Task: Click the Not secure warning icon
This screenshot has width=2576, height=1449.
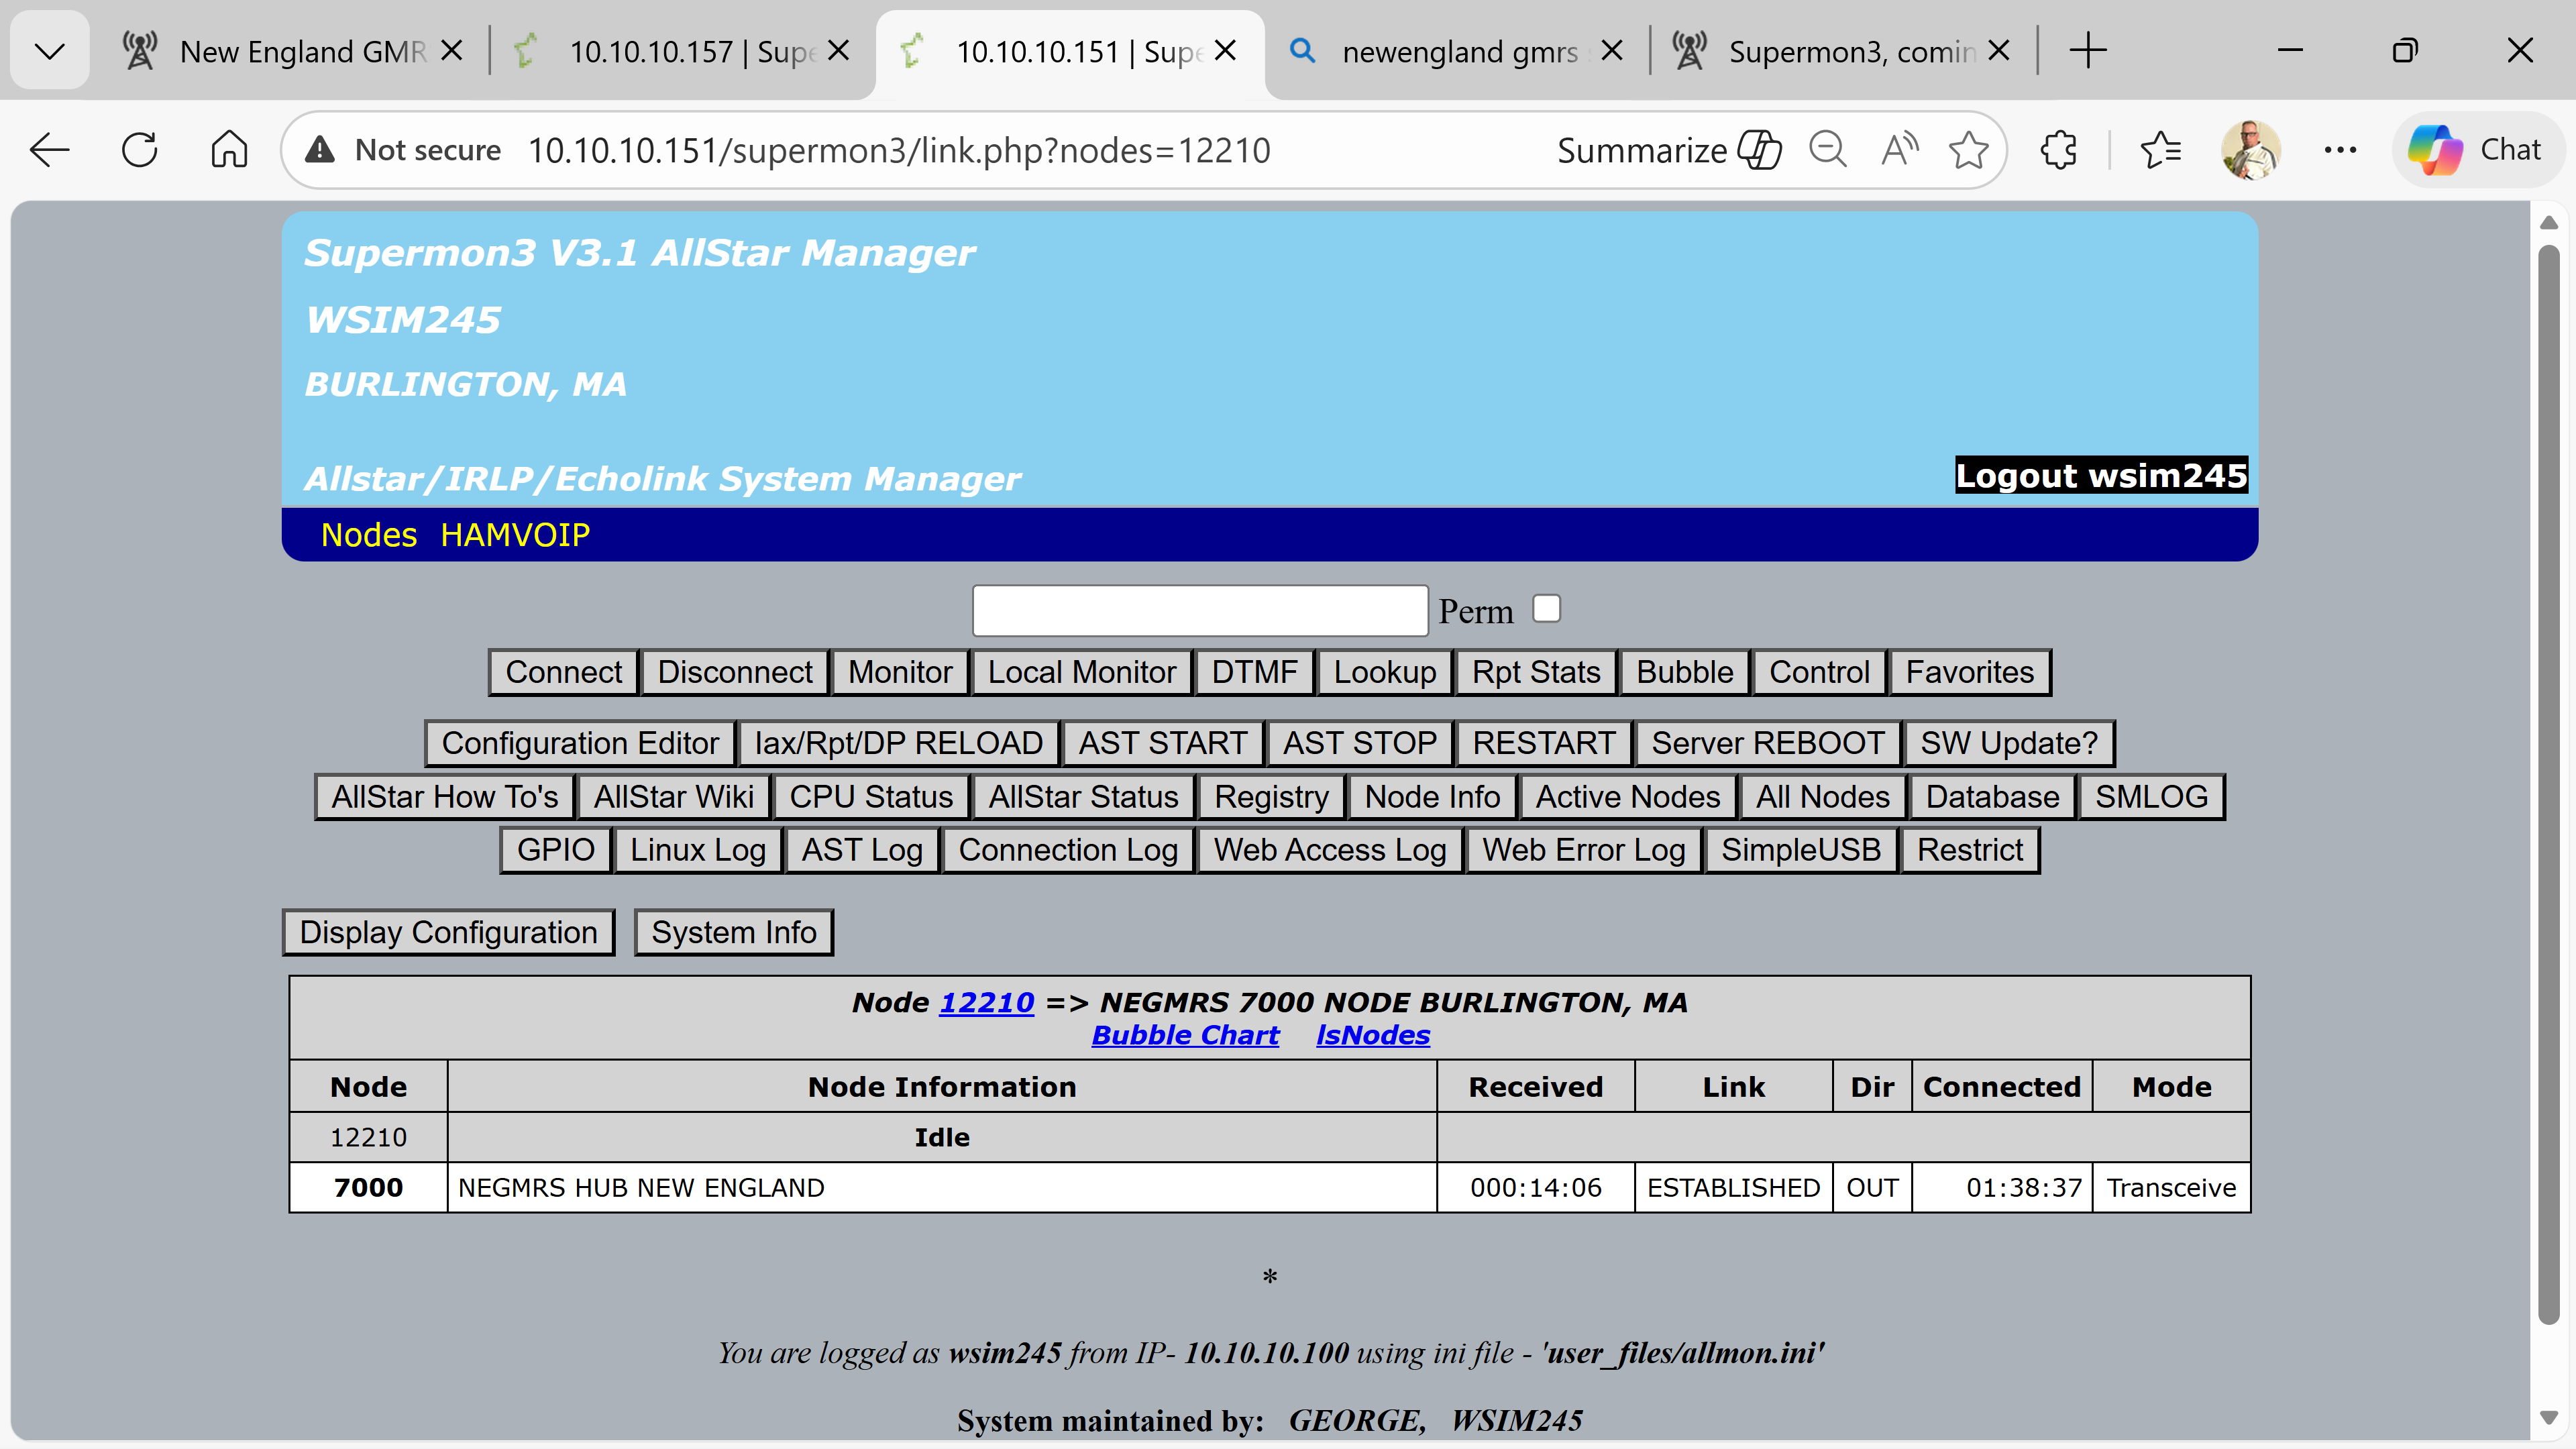Action: pyautogui.click(x=319, y=150)
